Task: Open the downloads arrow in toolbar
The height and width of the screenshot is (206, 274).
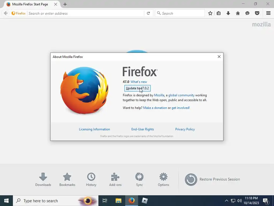Action: pyautogui.click(x=228, y=13)
